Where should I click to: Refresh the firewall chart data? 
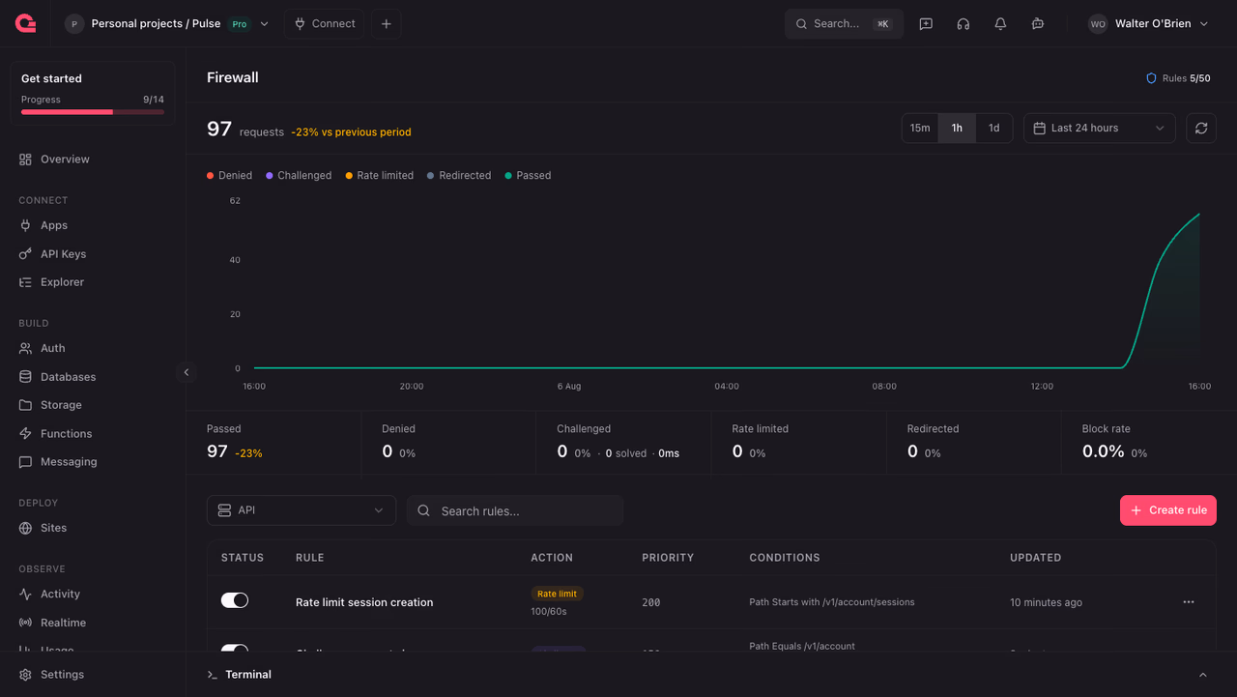pos(1201,128)
